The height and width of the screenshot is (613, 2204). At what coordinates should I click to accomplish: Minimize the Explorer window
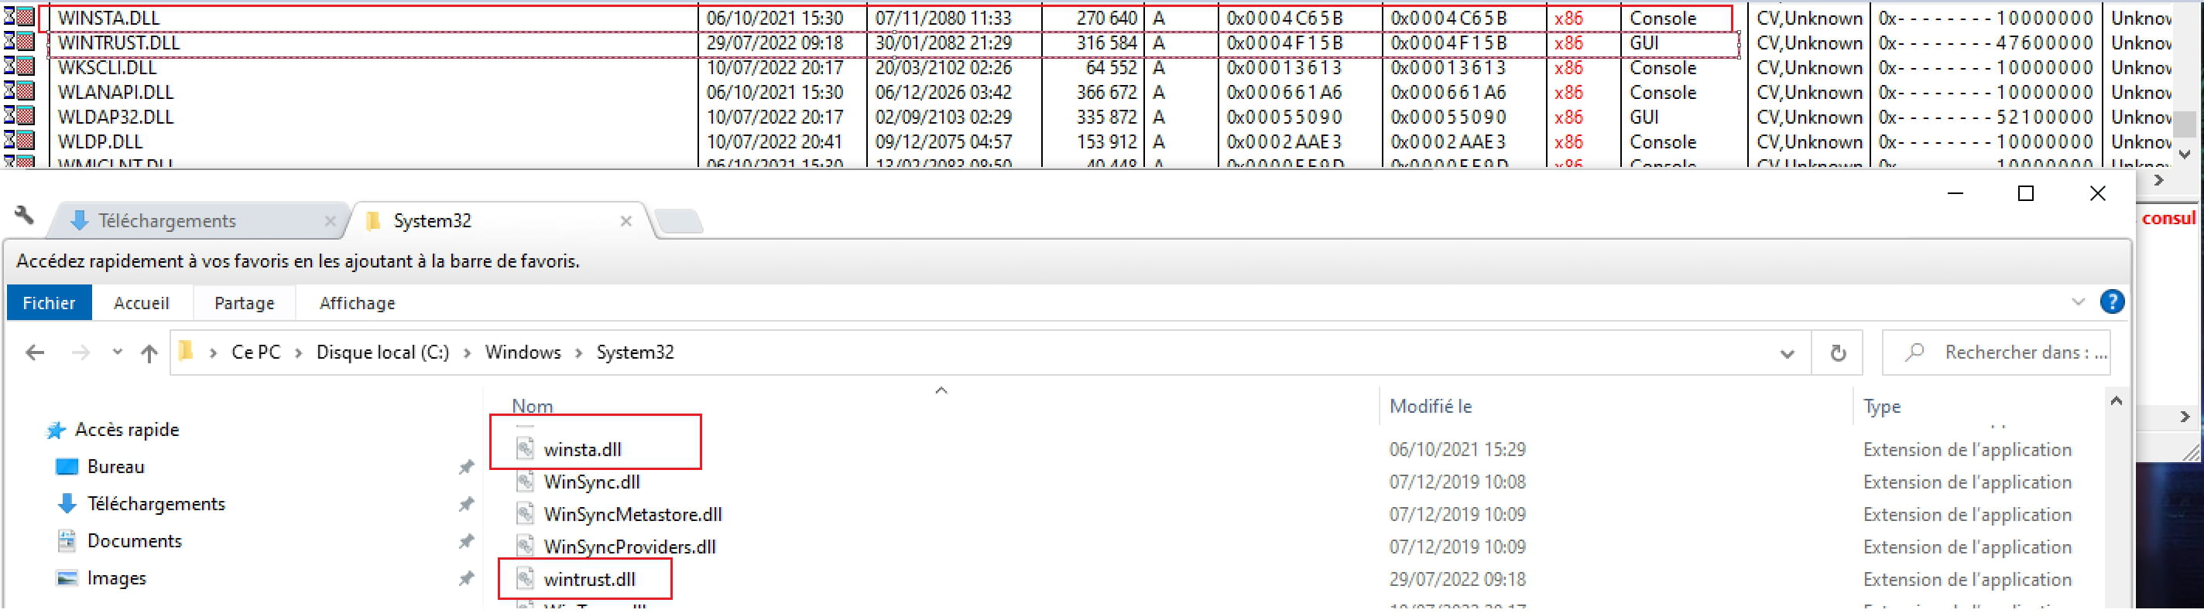[1955, 194]
